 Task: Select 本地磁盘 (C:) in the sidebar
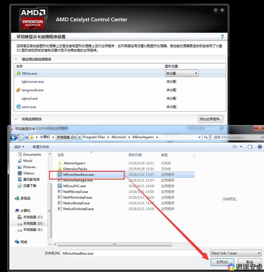coord(33,217)
